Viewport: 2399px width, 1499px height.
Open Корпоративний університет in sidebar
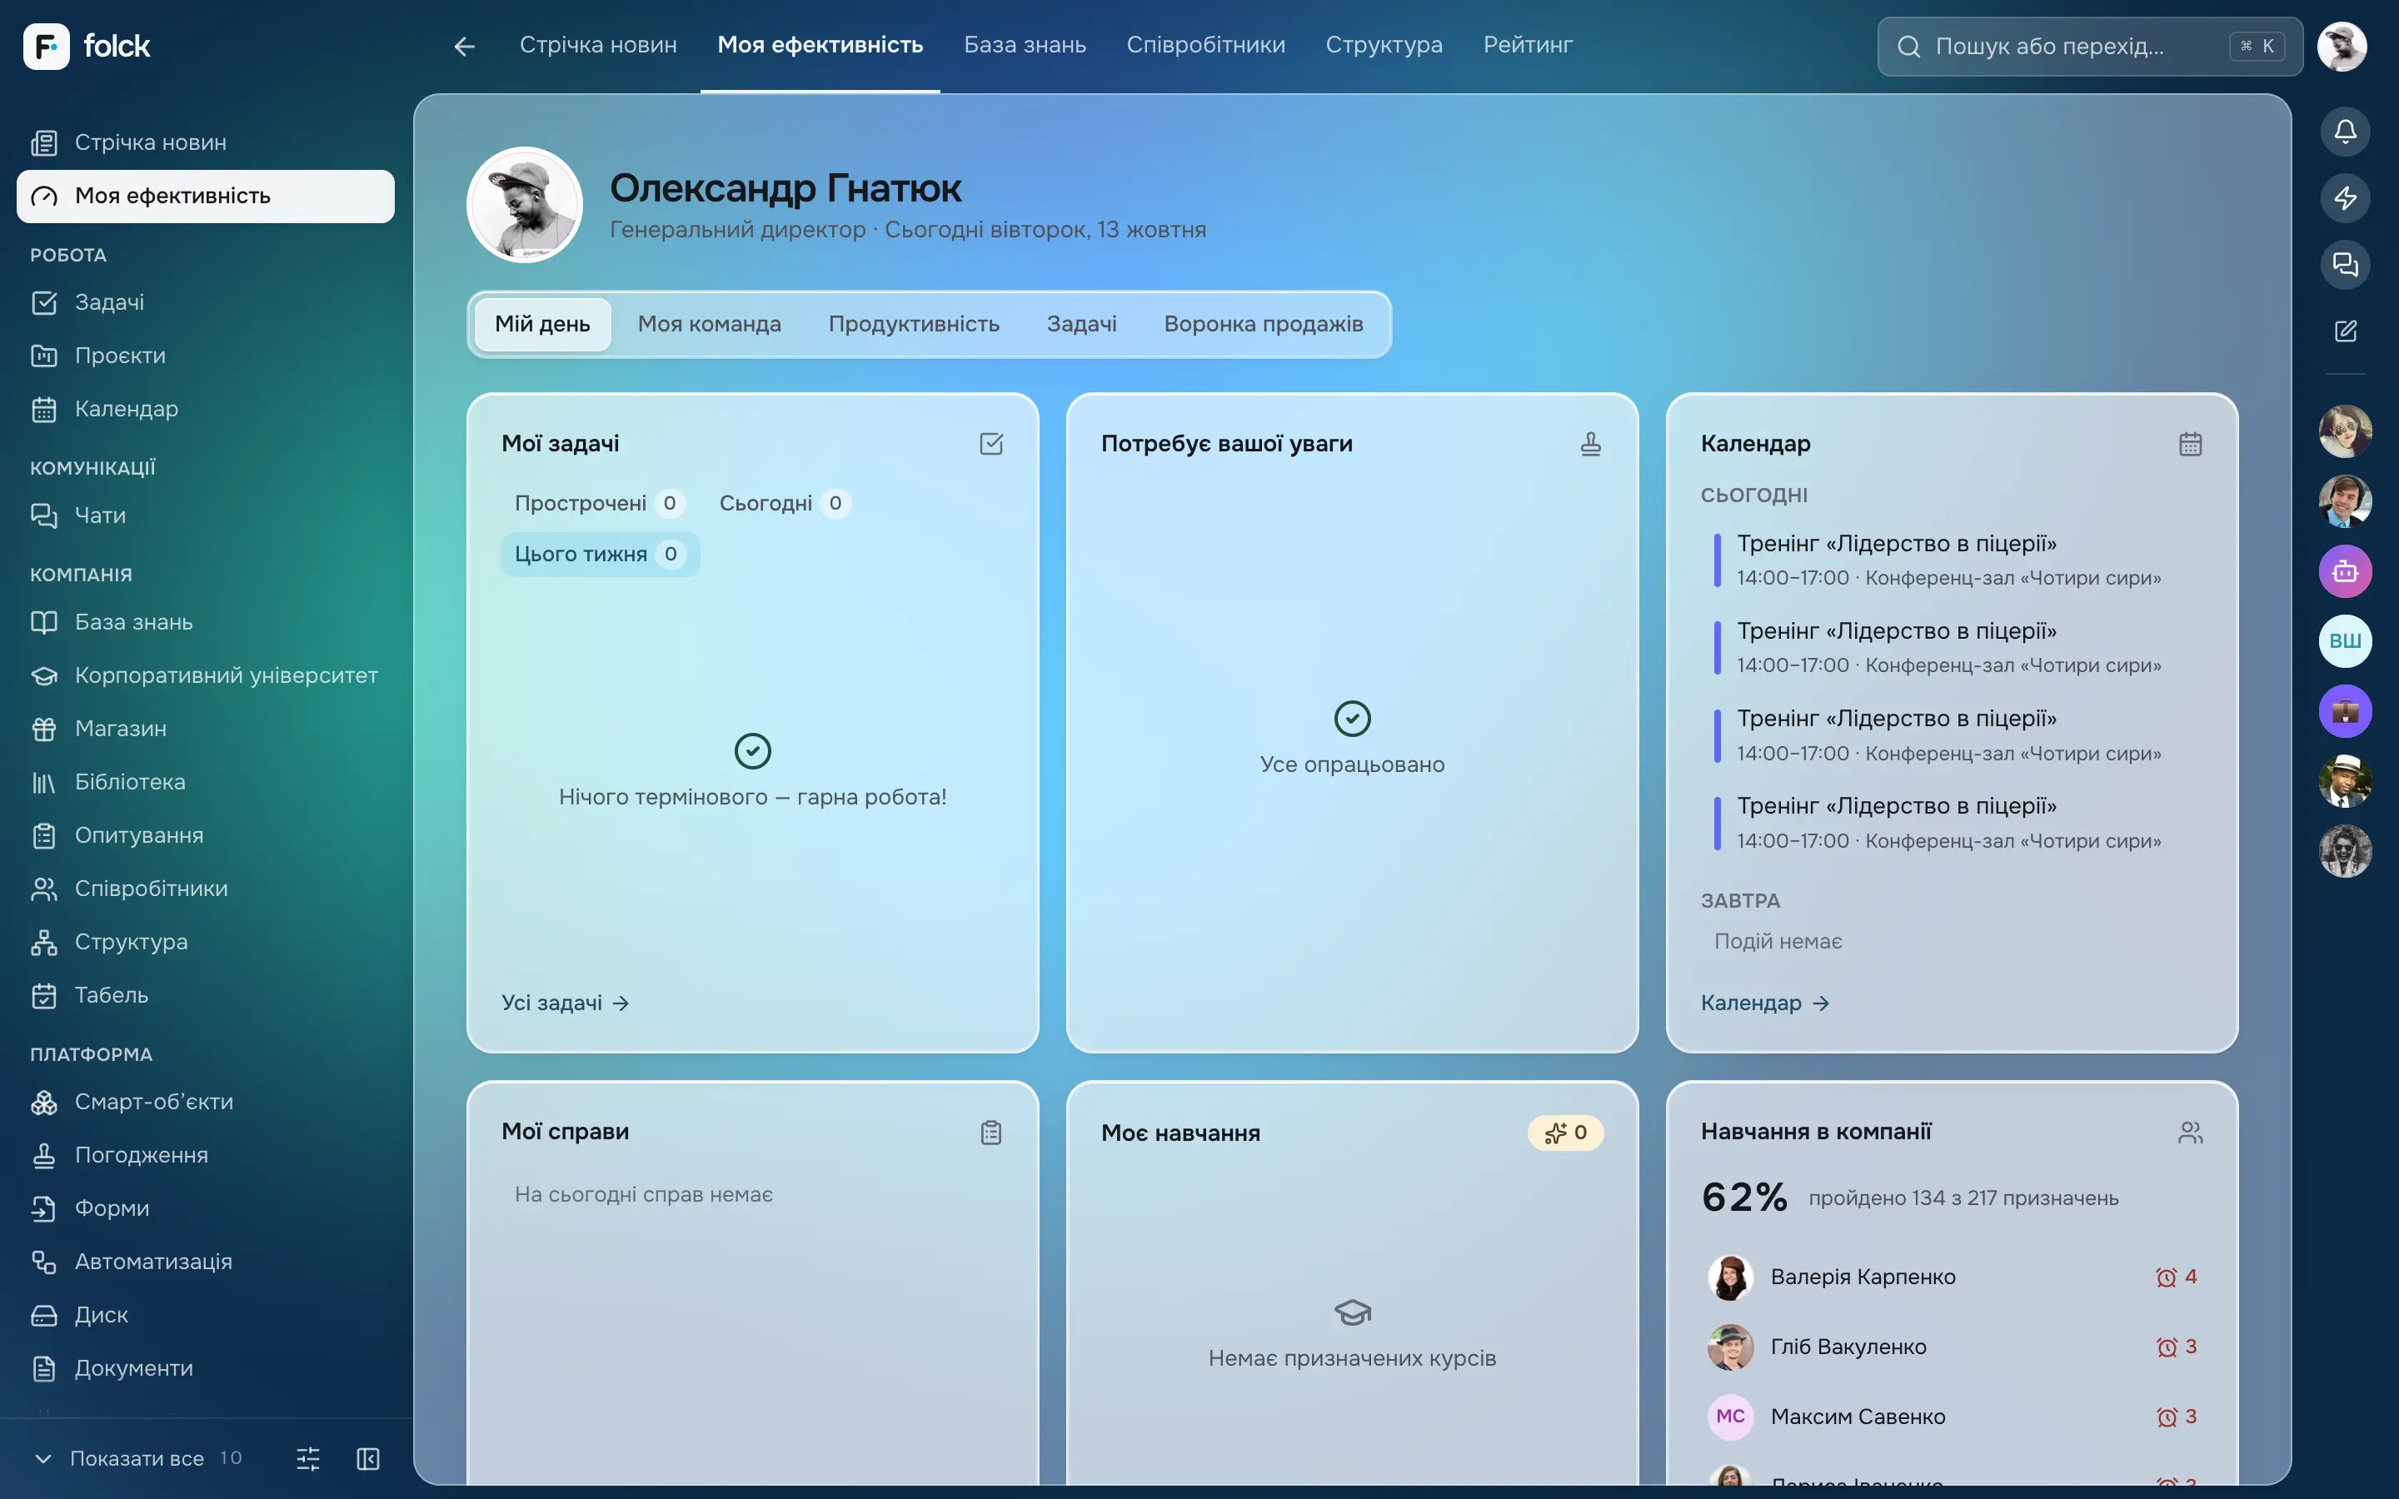(205, 675)
